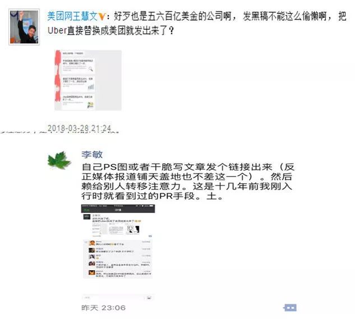Click the last commenter's yellow-black avatar
This screenshot has width=355, height=319.
coord(91,273)
